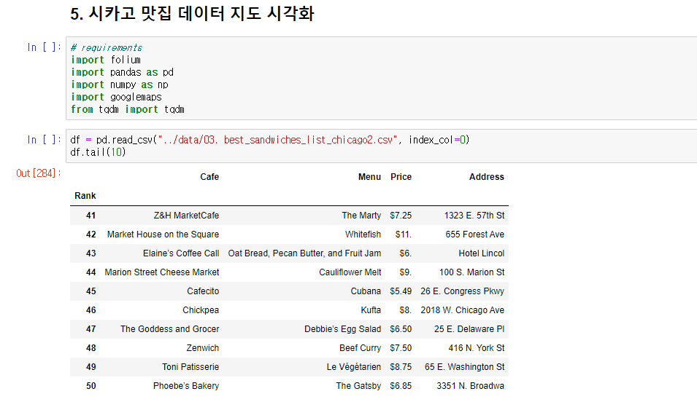Image resolution: width=697 pixels, height=402 pixels.
Task: Click menu cell 'The Gatsby'
Action: [x=358, y=385]
